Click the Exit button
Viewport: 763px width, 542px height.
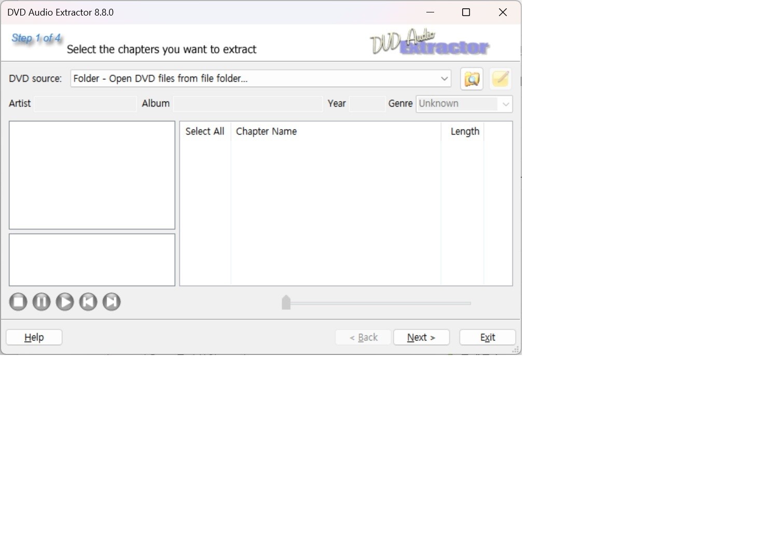click(488, 337)
